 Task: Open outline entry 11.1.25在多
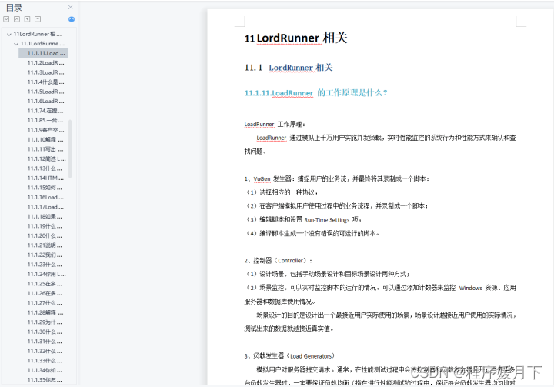45,284
